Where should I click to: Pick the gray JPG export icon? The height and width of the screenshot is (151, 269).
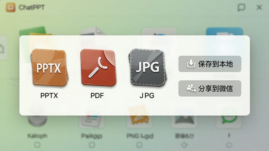coord(148,68)
